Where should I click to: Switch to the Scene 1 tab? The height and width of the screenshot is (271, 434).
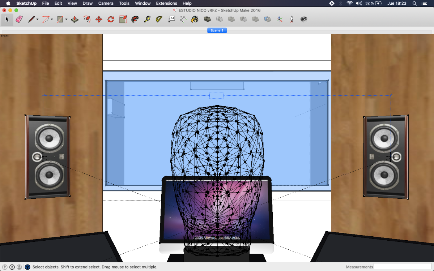[x=217, y=30]
